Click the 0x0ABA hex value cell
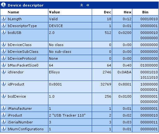The width and height of the screenshot is (159, 134). 122,75
